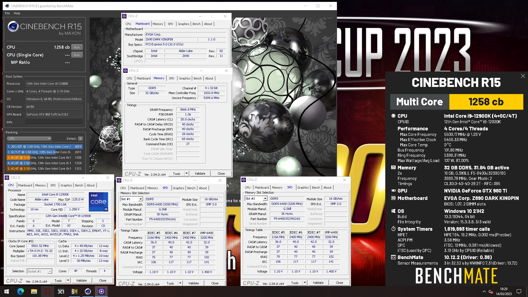Viewport: 528px width, 297px height.
Task: Select ranking row 2 with score 2611
Action: 45,152
